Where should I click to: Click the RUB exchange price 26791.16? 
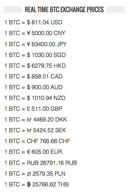click(x=41, y=163)
